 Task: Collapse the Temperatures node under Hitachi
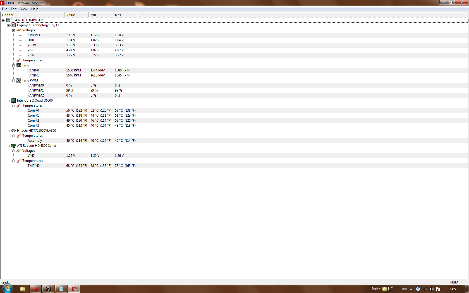pos(13,136)
